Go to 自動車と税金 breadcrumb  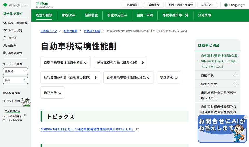(92, 31)
